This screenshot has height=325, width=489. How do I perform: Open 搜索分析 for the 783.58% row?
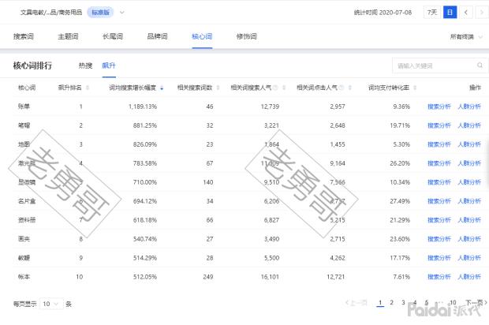pos(439,163)
